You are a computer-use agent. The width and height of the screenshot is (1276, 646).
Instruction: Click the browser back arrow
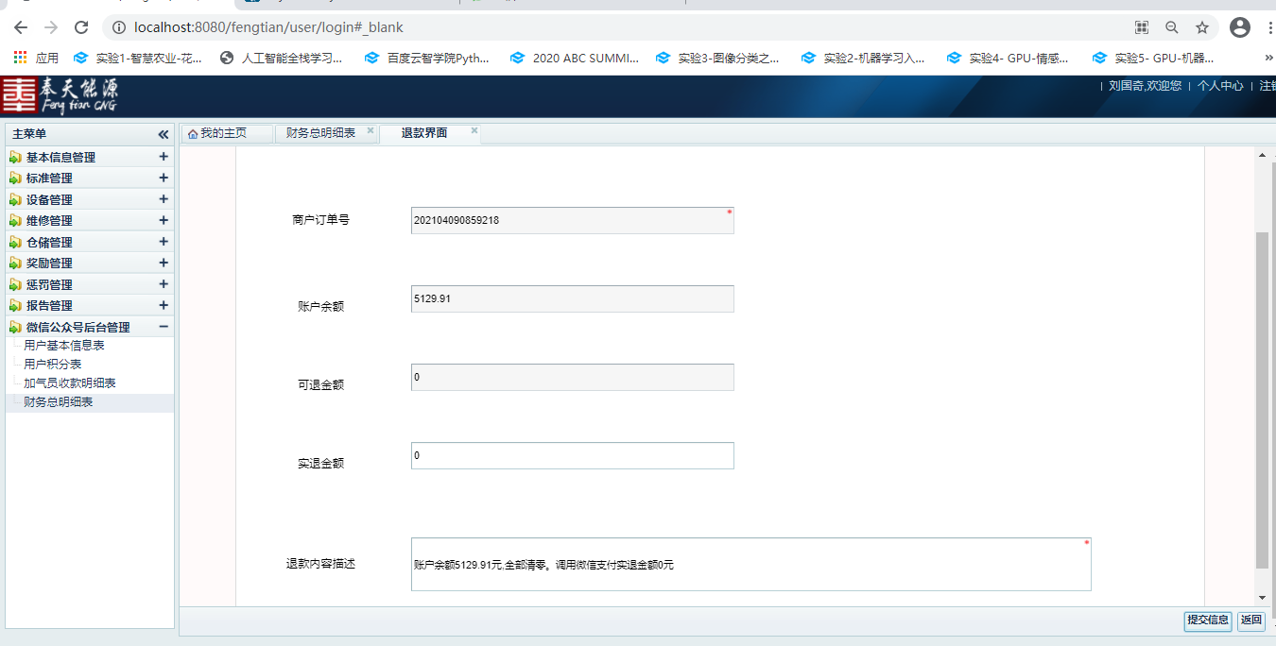click(x=20, y=27)
